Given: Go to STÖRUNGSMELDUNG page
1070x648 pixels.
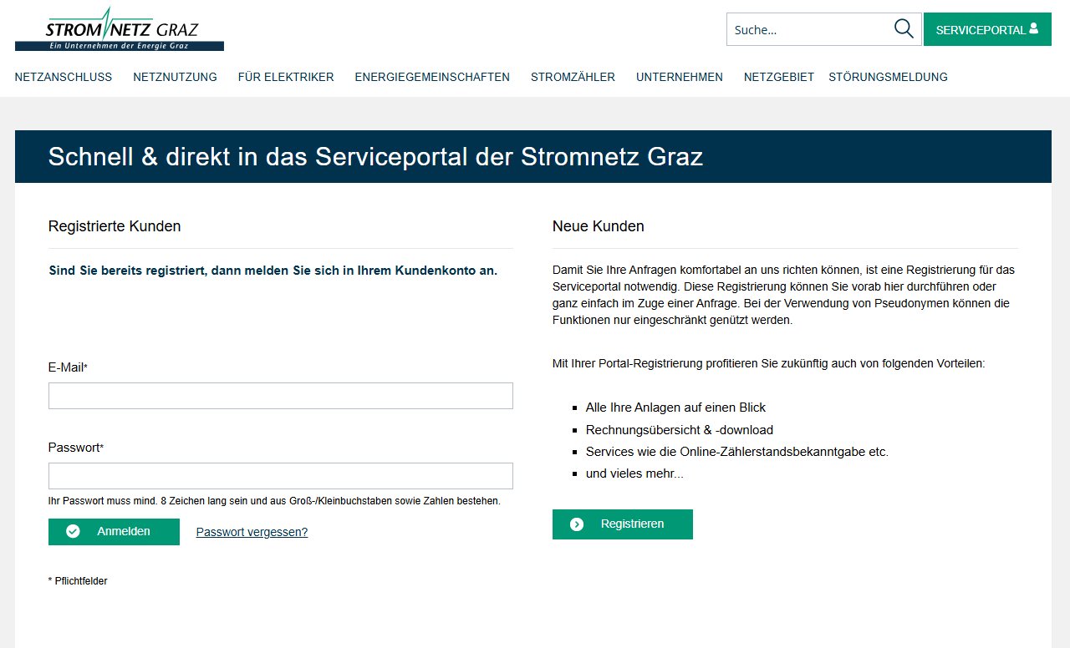Looking at the screenshot, I should pos(888,77).
